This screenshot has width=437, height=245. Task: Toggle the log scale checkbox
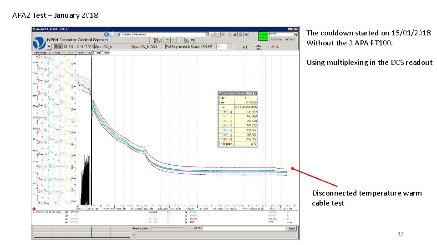pyautogui.click(x=95, y=53)
